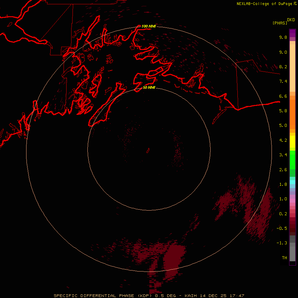
Task: Click the 4.2 legend value
Action: pos(283,140)
